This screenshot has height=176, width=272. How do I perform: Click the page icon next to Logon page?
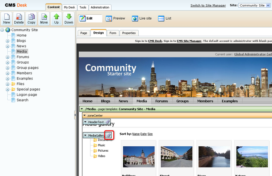pyautogui.click(x=13, y=95)
